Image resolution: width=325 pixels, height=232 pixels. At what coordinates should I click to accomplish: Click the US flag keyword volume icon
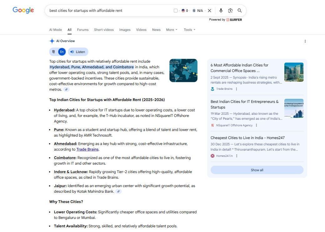coord(183,10)
